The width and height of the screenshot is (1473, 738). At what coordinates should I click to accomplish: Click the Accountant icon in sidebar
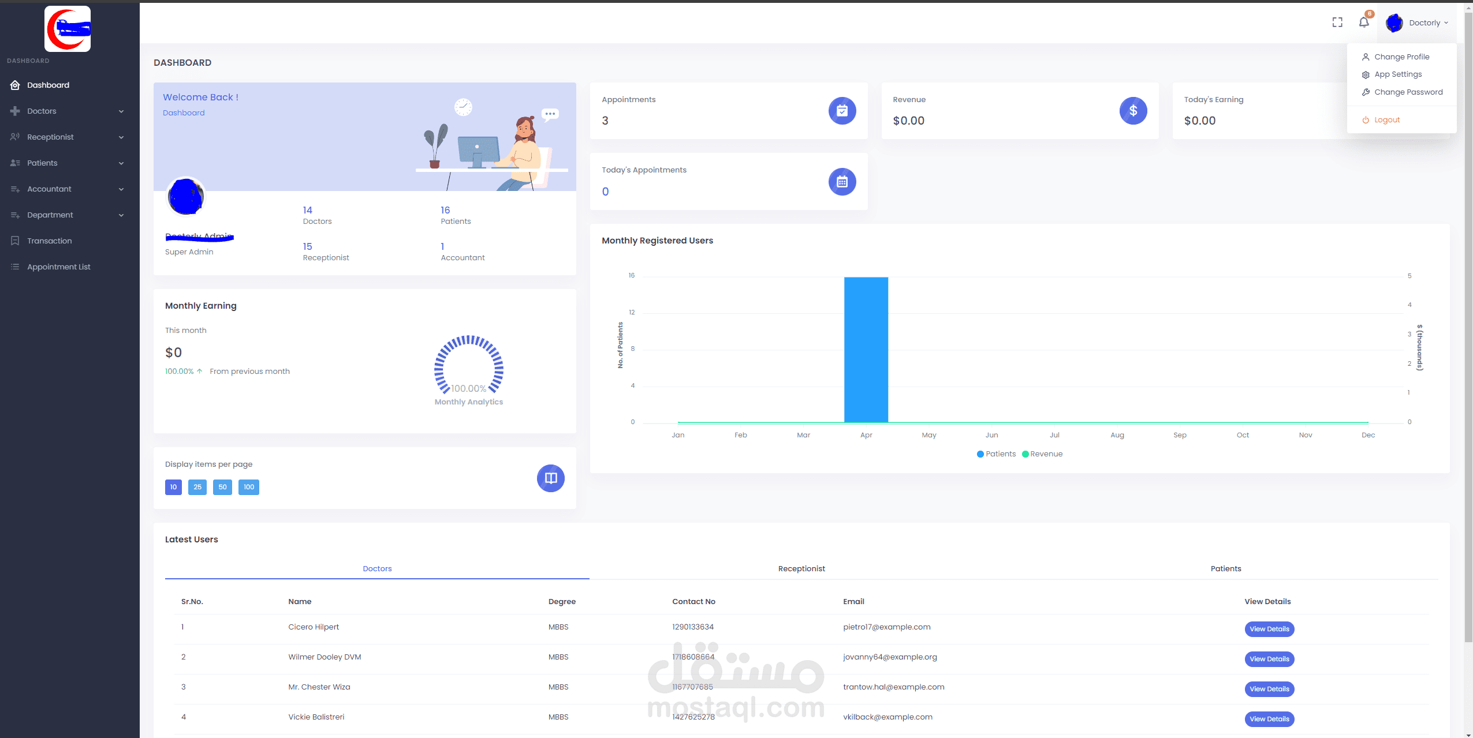[x=15, y=189]
